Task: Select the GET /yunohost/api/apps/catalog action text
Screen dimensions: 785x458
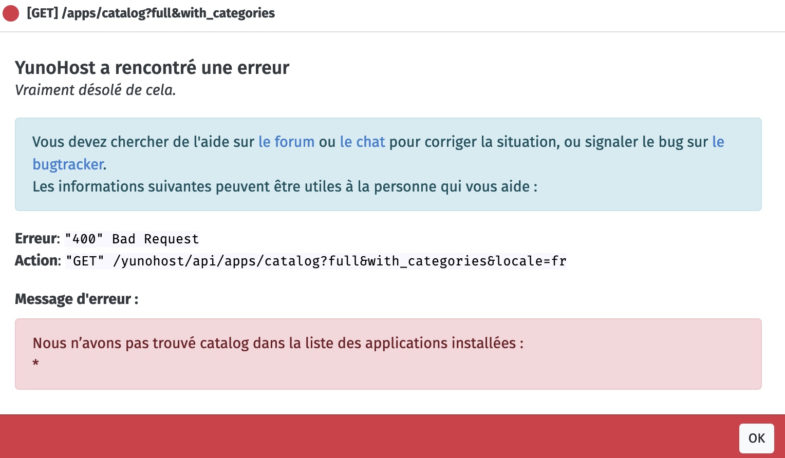Action: click(315, 261)
